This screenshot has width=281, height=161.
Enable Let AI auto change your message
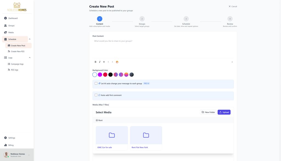pyautogui.click(x=96, y=83)
